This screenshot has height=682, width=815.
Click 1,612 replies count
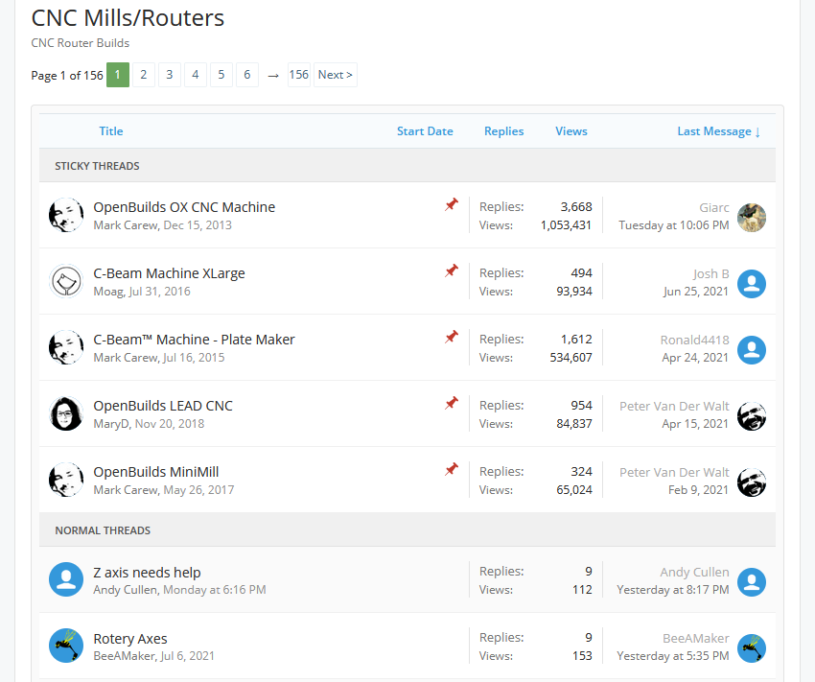pyautogui.click(x=576, y=340)
